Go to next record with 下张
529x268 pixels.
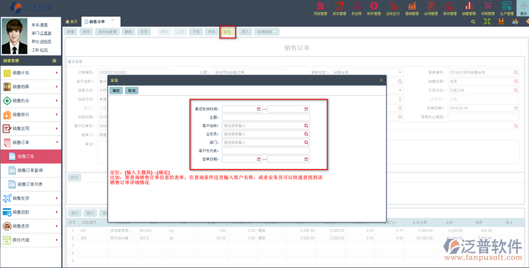196,32
